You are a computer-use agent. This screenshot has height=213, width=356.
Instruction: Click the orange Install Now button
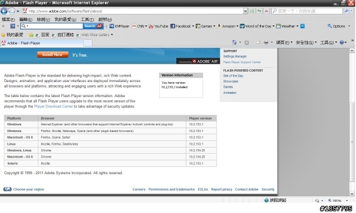53,54
